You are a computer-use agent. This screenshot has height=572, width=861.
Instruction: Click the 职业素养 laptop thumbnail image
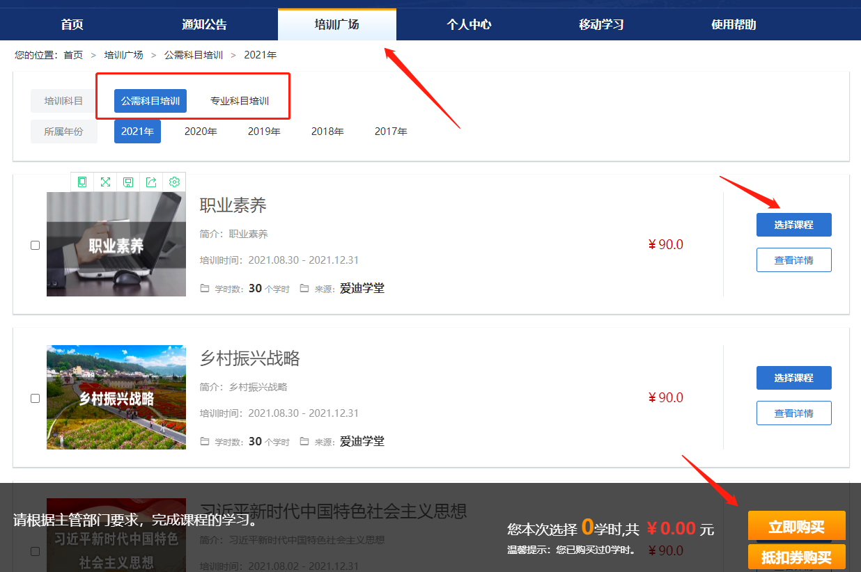coord(116,244)
